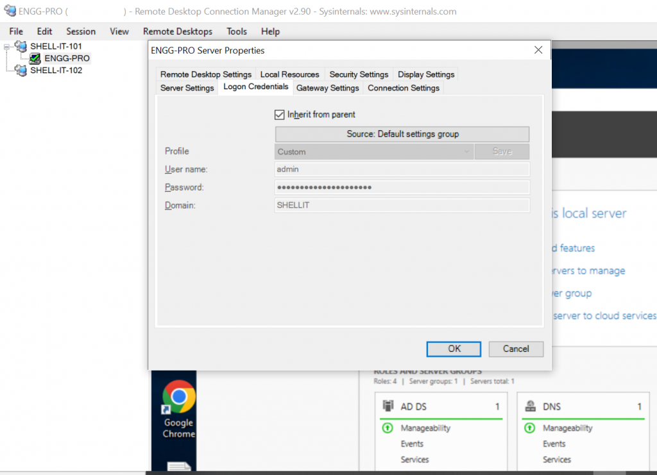Open the Session menu

(x=81, y=31)
